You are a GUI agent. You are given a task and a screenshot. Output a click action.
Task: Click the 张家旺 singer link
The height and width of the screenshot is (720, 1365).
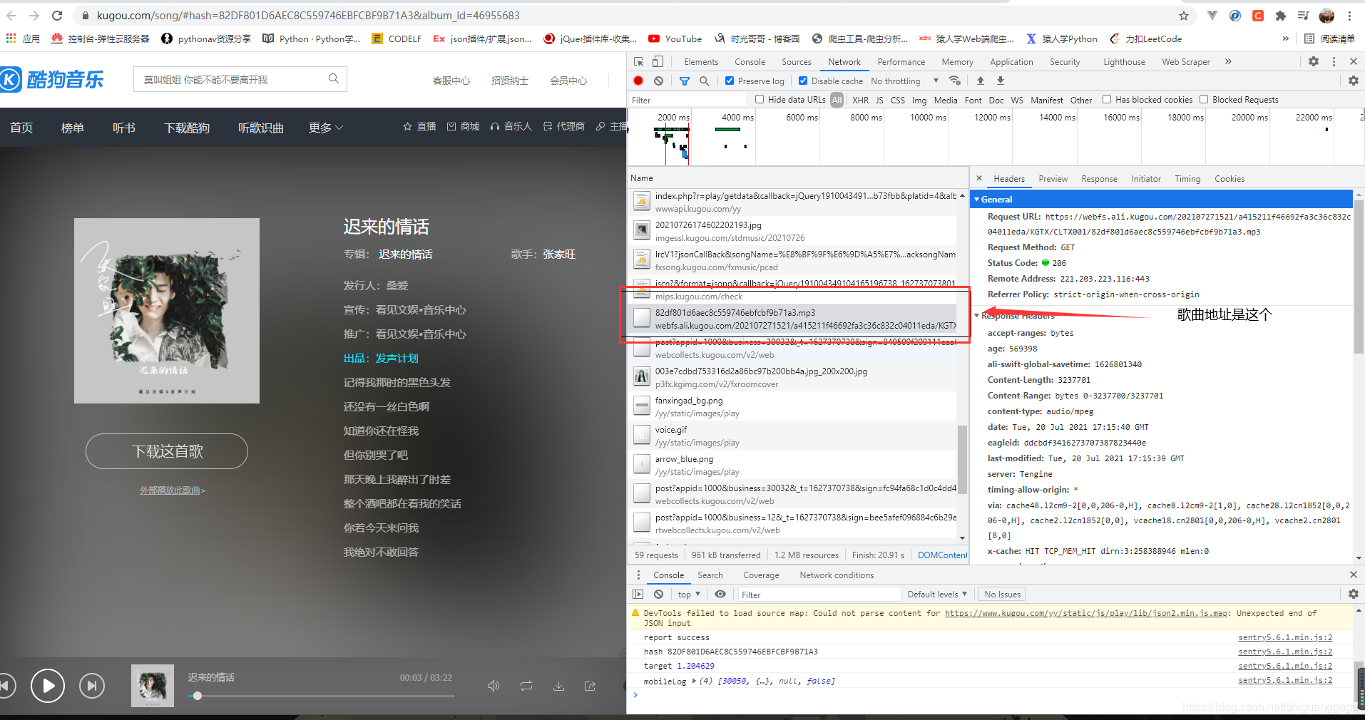tap(559, 254)
